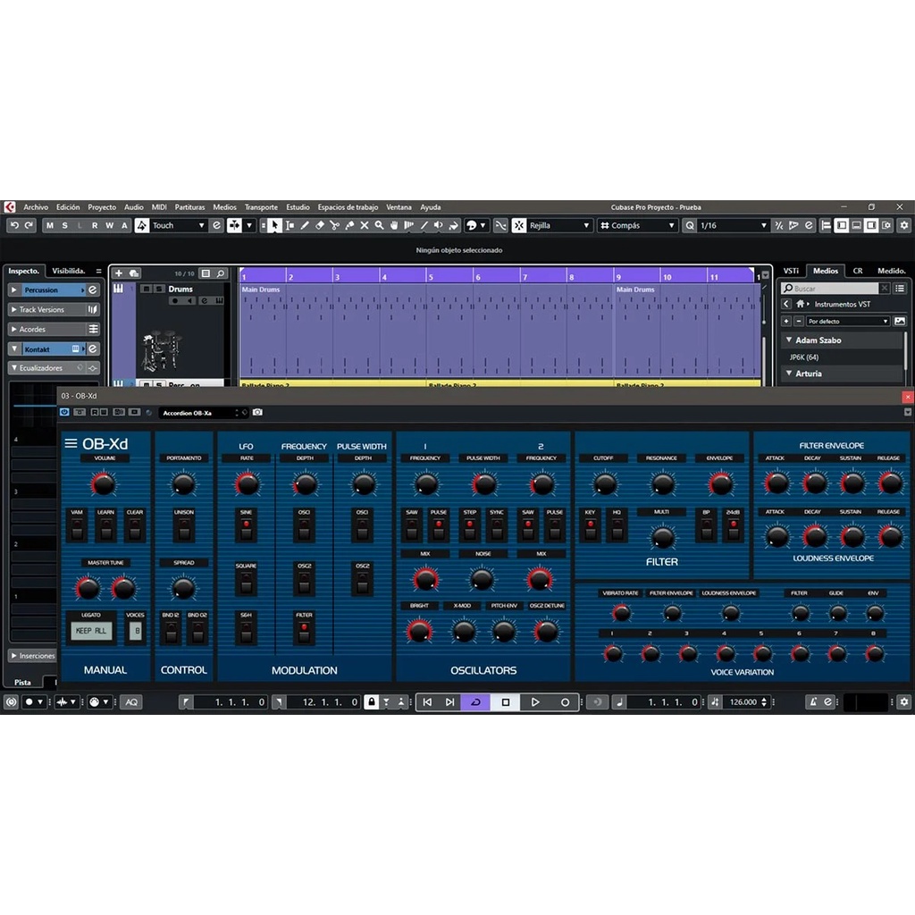915x915 pixels.
Task: Click the Stop transport button
Action: point(506,702)
